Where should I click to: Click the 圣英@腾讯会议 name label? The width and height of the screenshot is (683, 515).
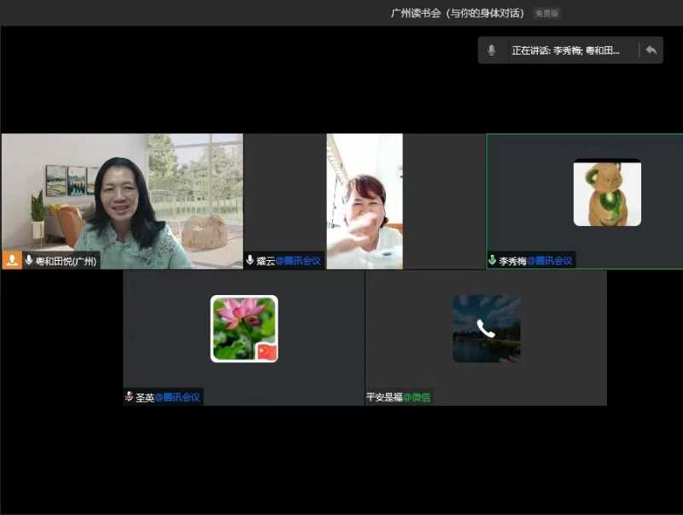168,397
